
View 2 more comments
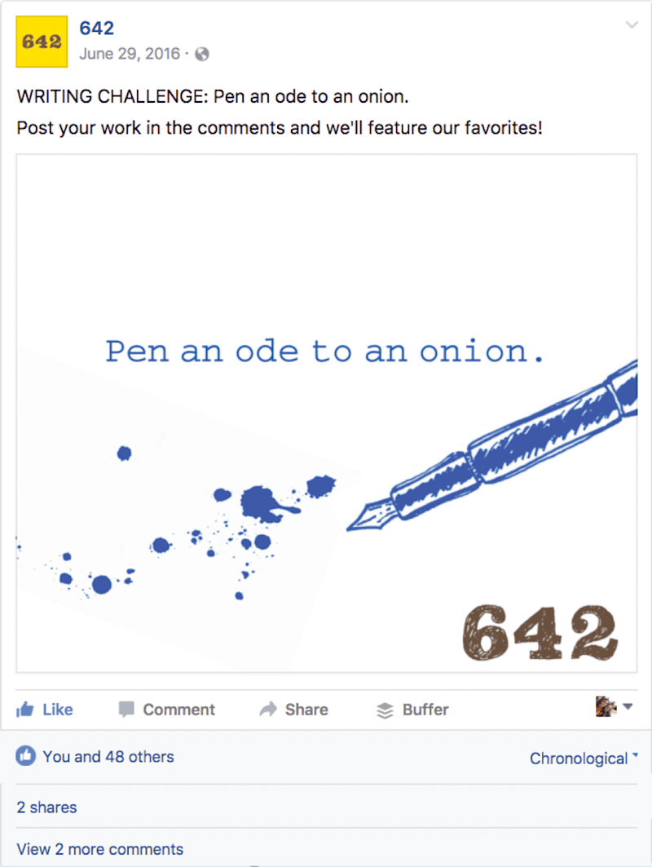pyautogui.click(x=100, y=849)
